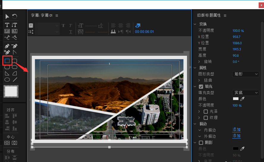264x162 pixels.
Task: Click the Tab Stops ruler icon
Action: (x=113, y=31)
